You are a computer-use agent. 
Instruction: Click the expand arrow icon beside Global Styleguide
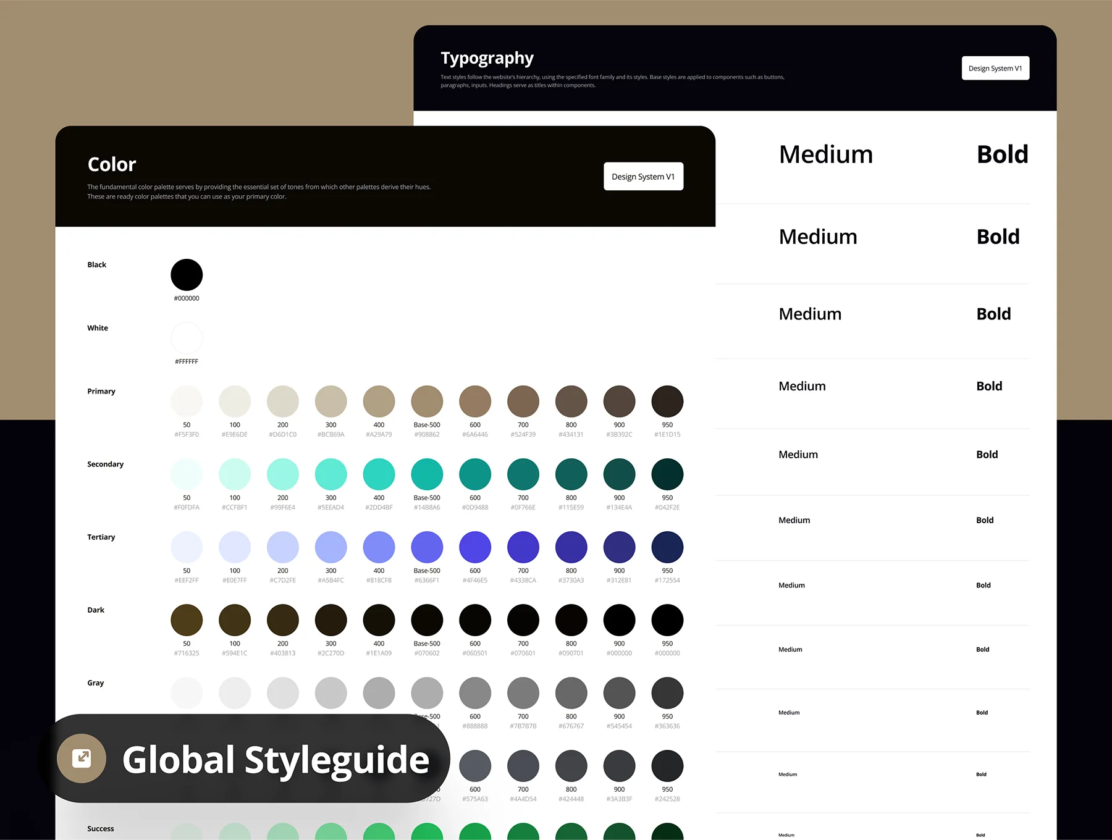[x=82, y=758]
